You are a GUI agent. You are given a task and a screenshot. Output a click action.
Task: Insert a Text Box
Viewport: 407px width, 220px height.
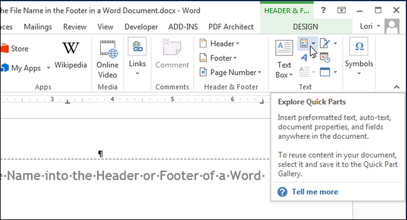pyautogui.click(x=284, y=59)
